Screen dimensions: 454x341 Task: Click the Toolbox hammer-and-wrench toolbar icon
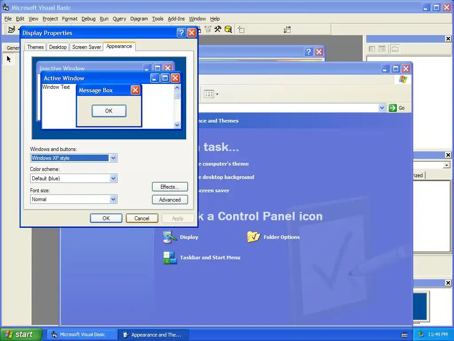pyautogui.click(x=218, y=29)
